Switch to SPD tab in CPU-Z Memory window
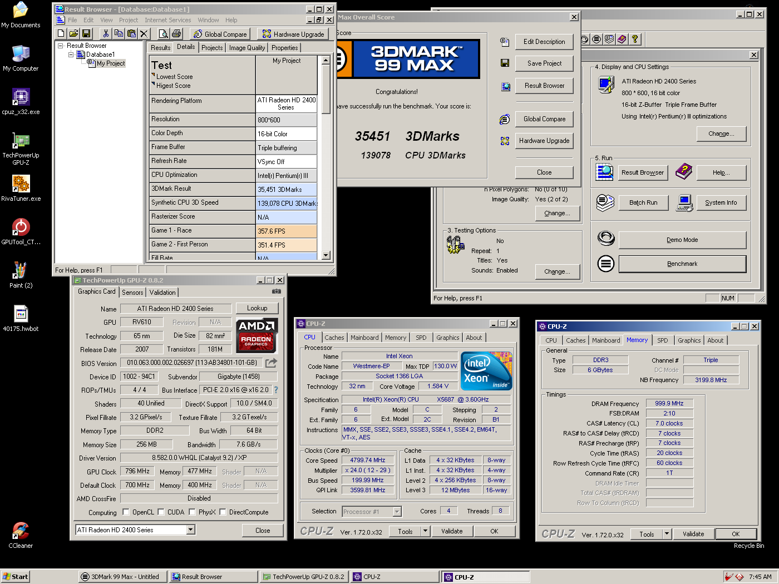Screen dimensions: 779x584 pos(662,340)
